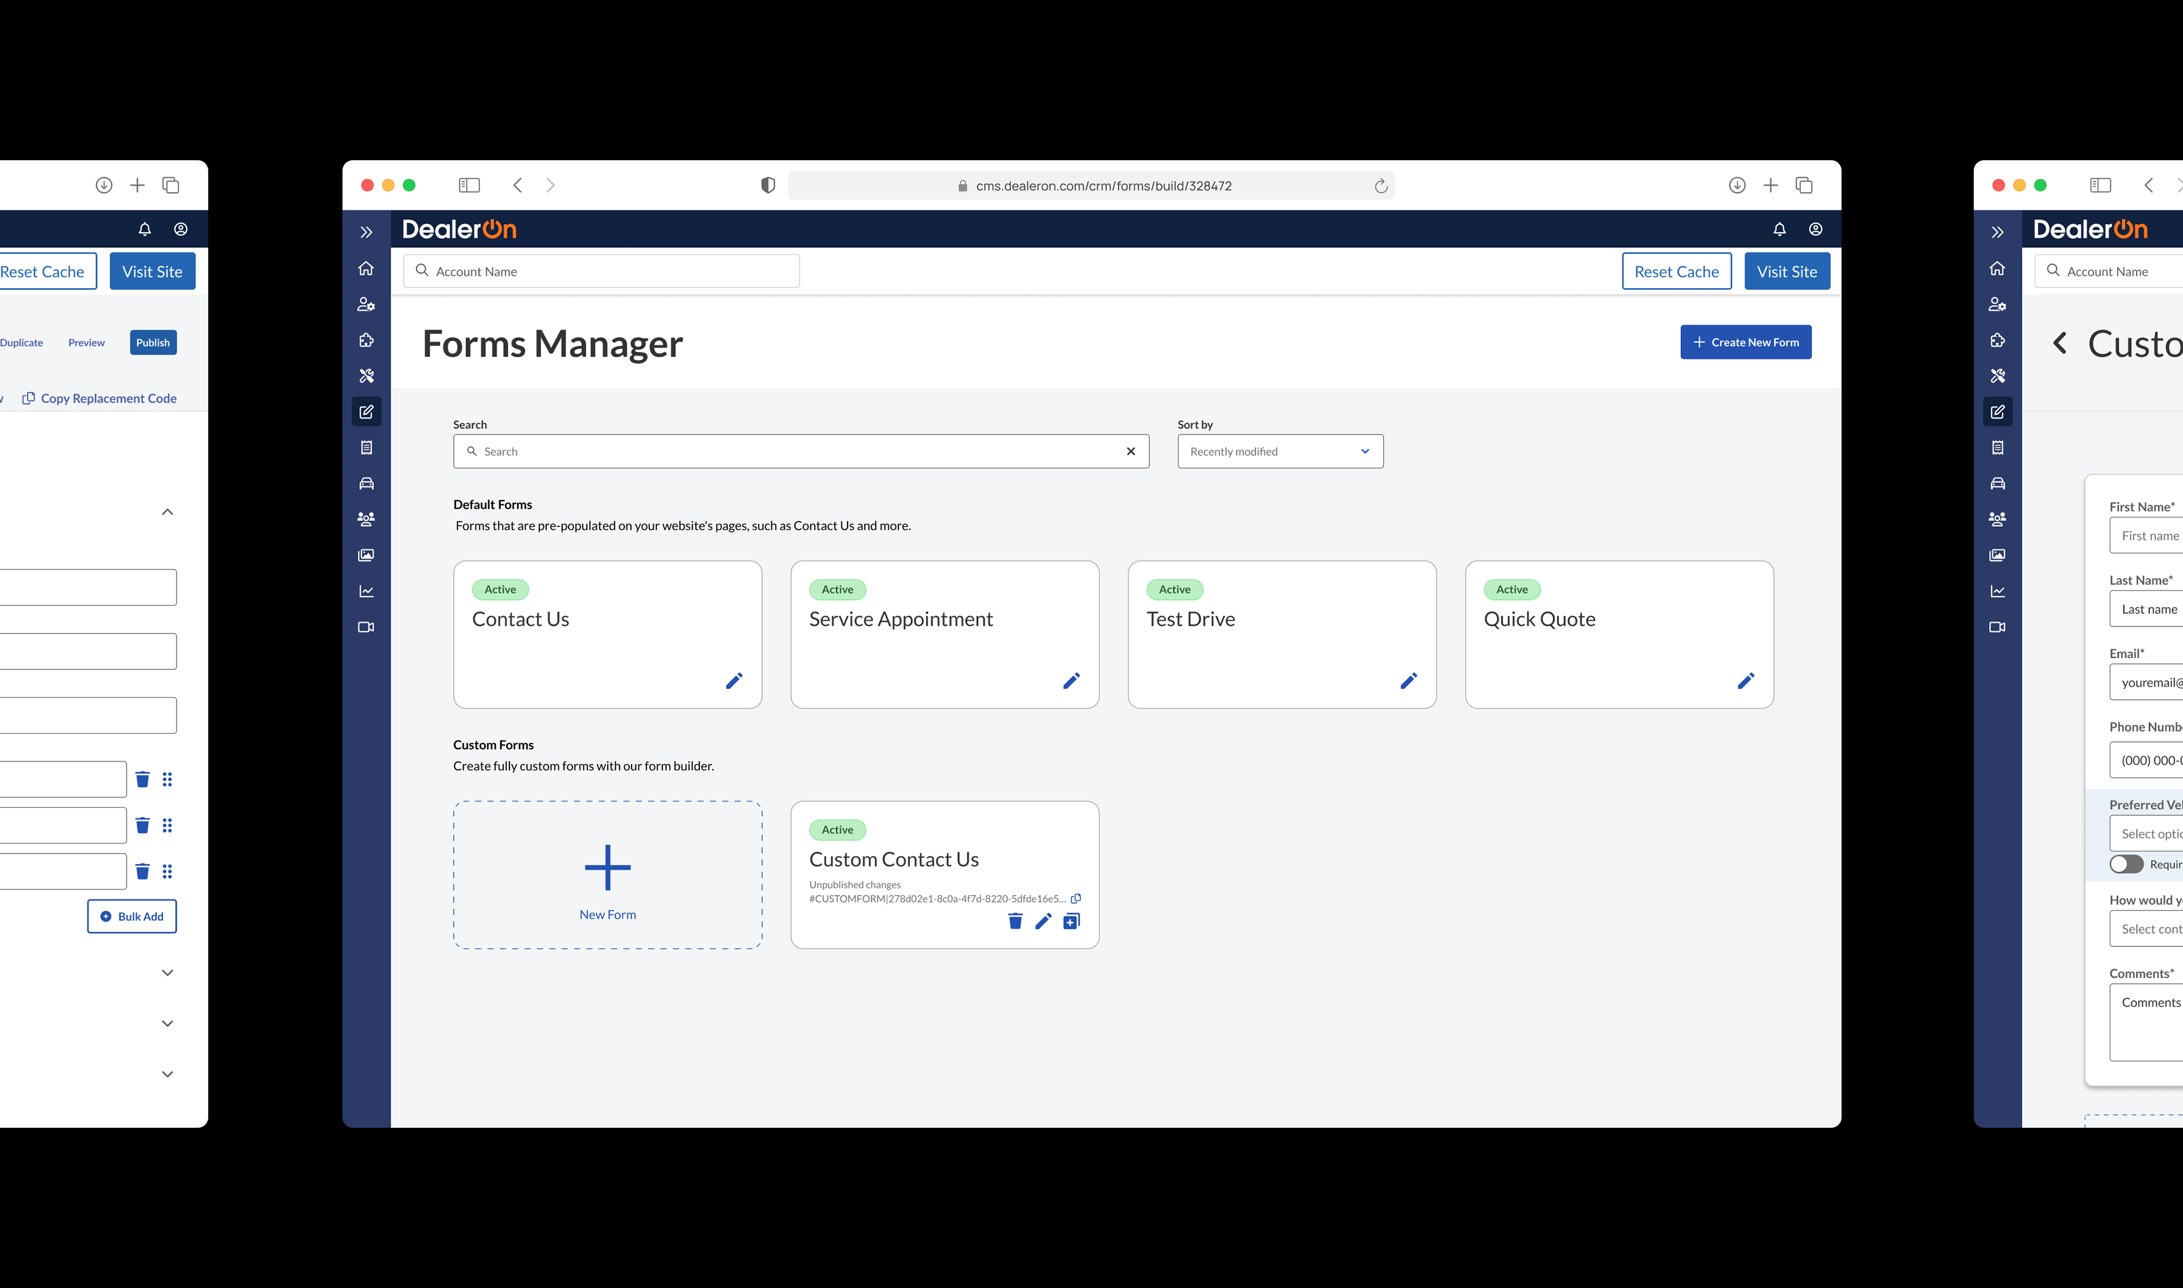Edit the Quick Quote form
Image resolution: width=2183 pixels, height=1288 pixels.
1745,681
